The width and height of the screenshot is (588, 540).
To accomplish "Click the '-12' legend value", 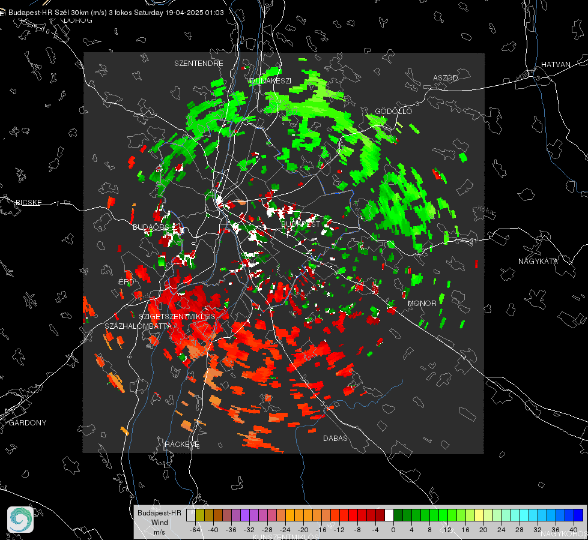I will click(x=339, y=530).
